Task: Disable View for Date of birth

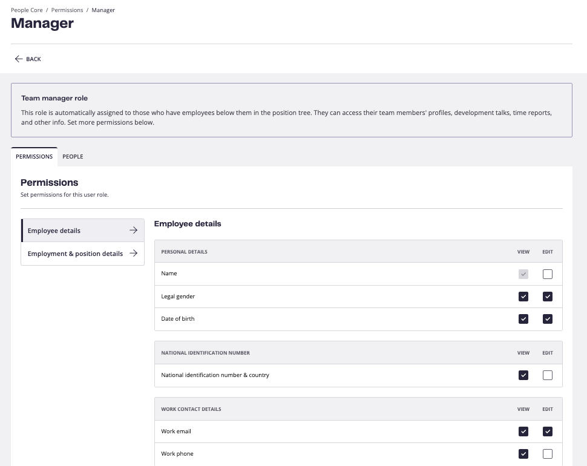Action: 523,319
